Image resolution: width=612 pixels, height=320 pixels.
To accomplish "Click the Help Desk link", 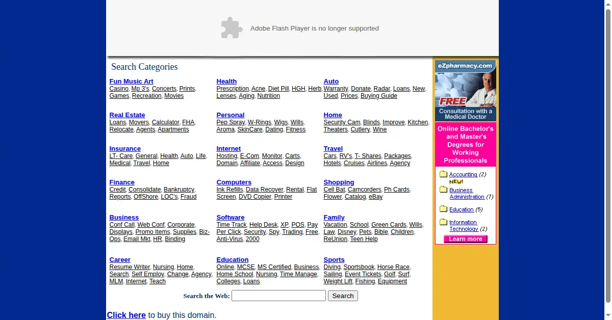I will click(x=264, y=225).
